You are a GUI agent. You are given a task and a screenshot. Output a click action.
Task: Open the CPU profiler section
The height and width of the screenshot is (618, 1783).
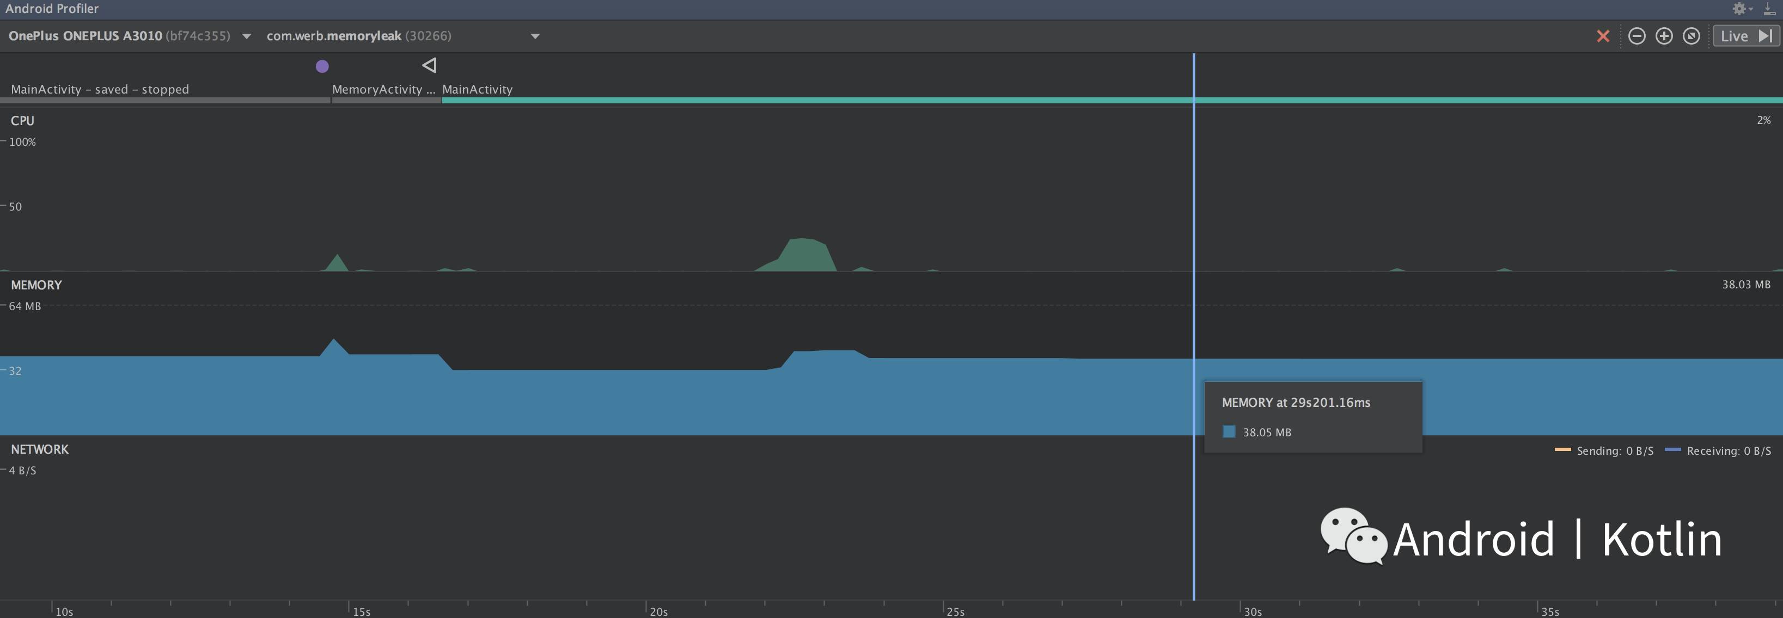point(22,120)
